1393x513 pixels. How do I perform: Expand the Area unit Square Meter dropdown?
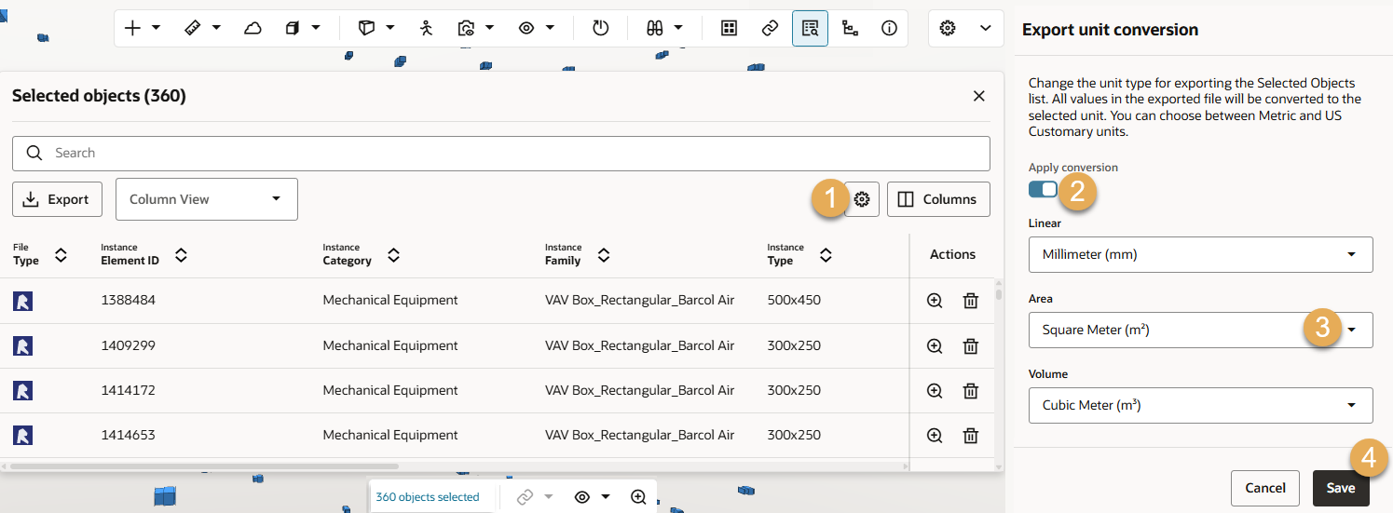pos(1200,330)
